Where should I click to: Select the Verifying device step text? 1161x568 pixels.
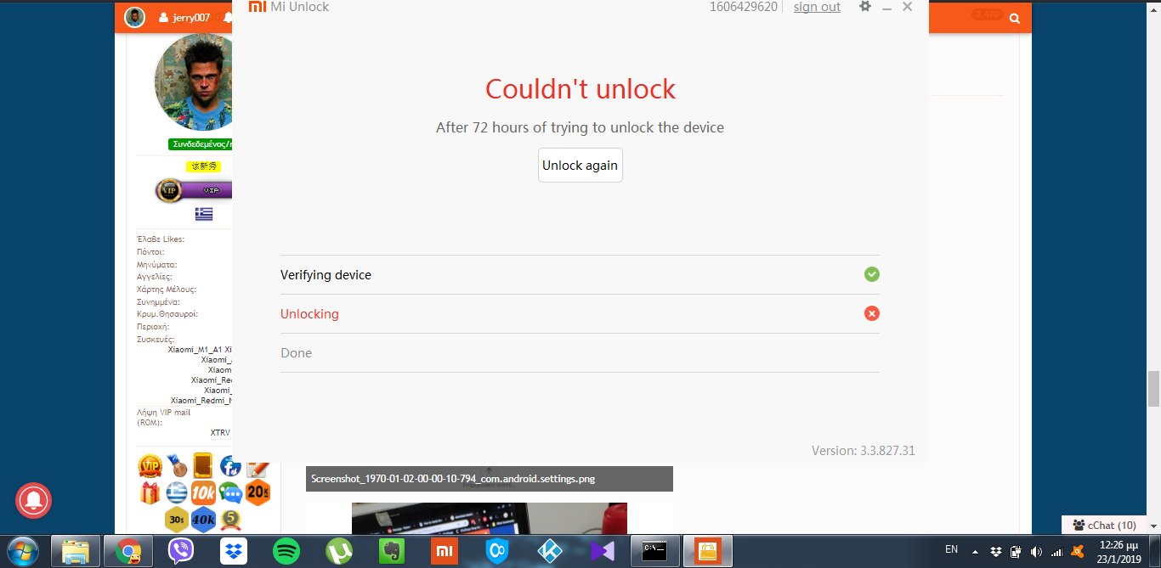(326, 275)
